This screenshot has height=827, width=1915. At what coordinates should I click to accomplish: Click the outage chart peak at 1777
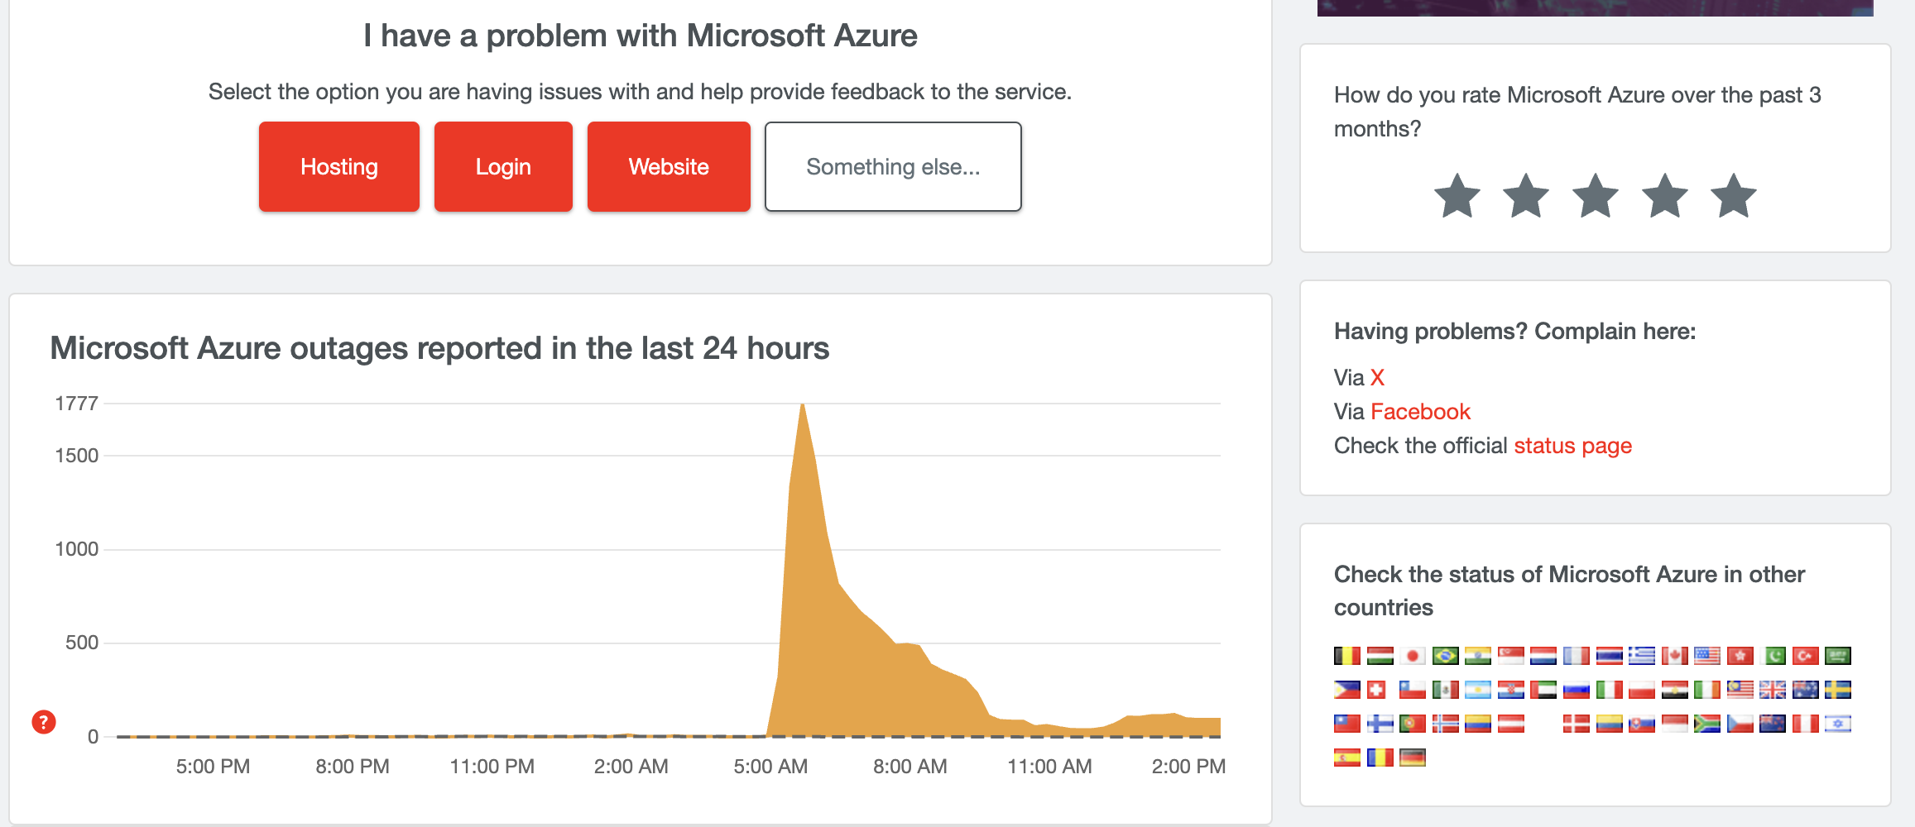coord(802,405)
